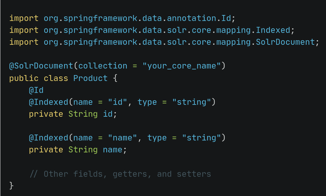The height and width of the screenshot is (196, 326).
Task: Click the first "string" type value
Action: click(192, 102)
